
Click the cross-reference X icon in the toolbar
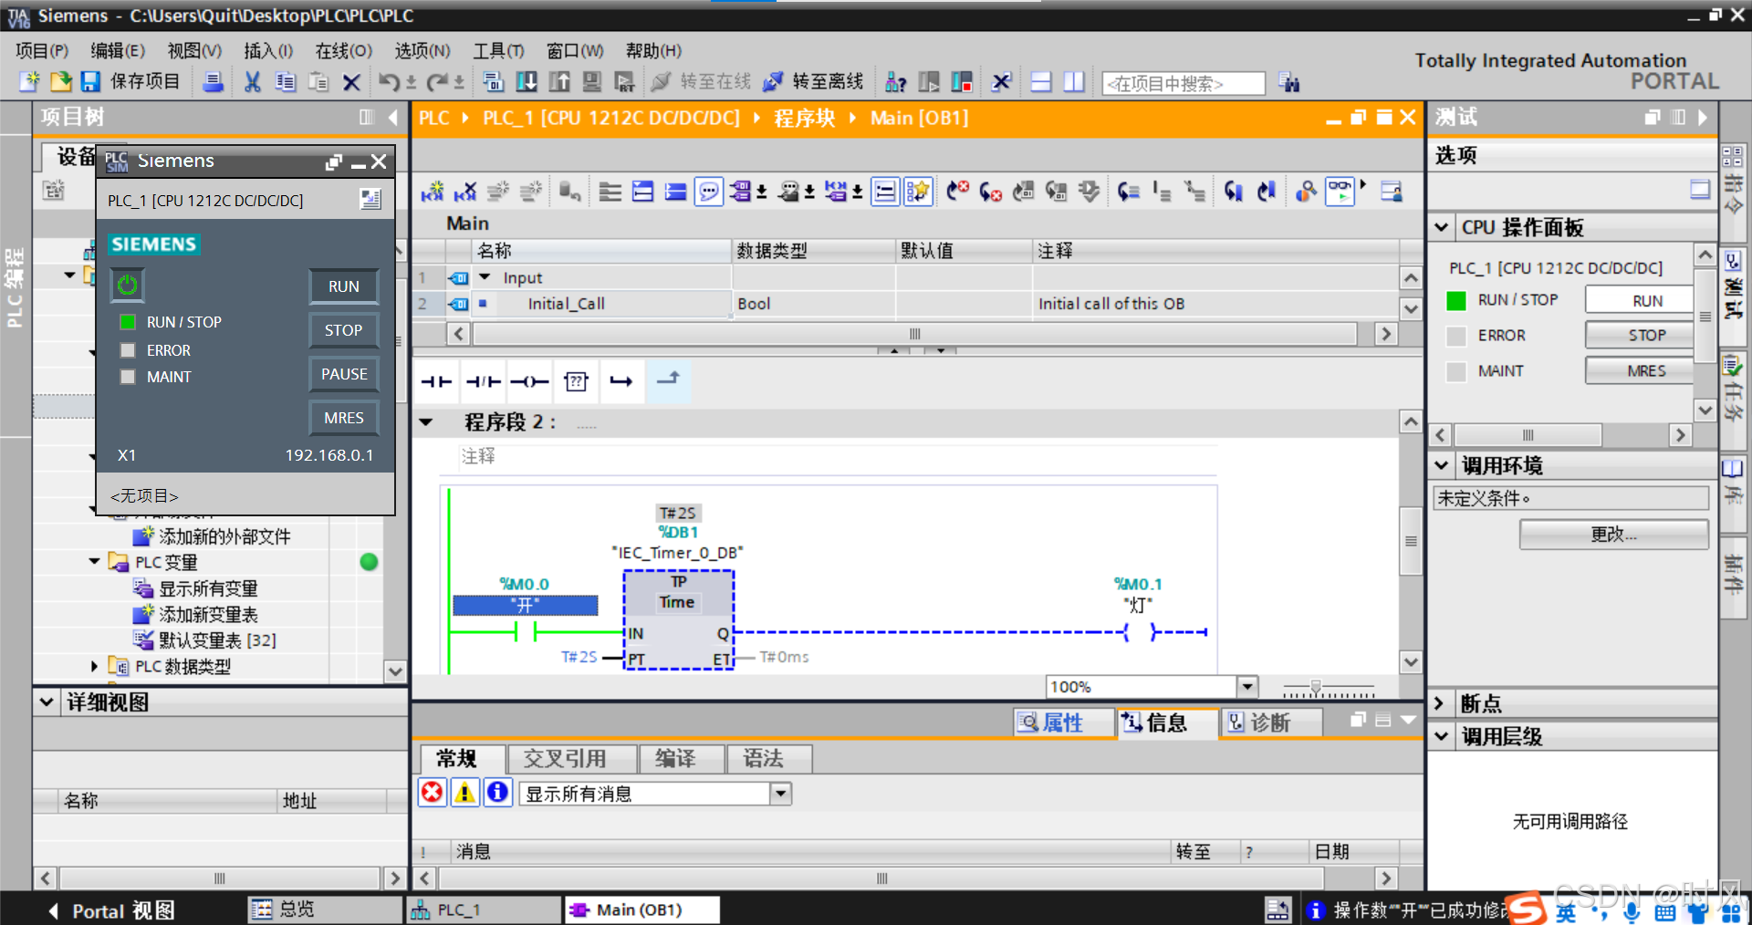pos(1001,82)
